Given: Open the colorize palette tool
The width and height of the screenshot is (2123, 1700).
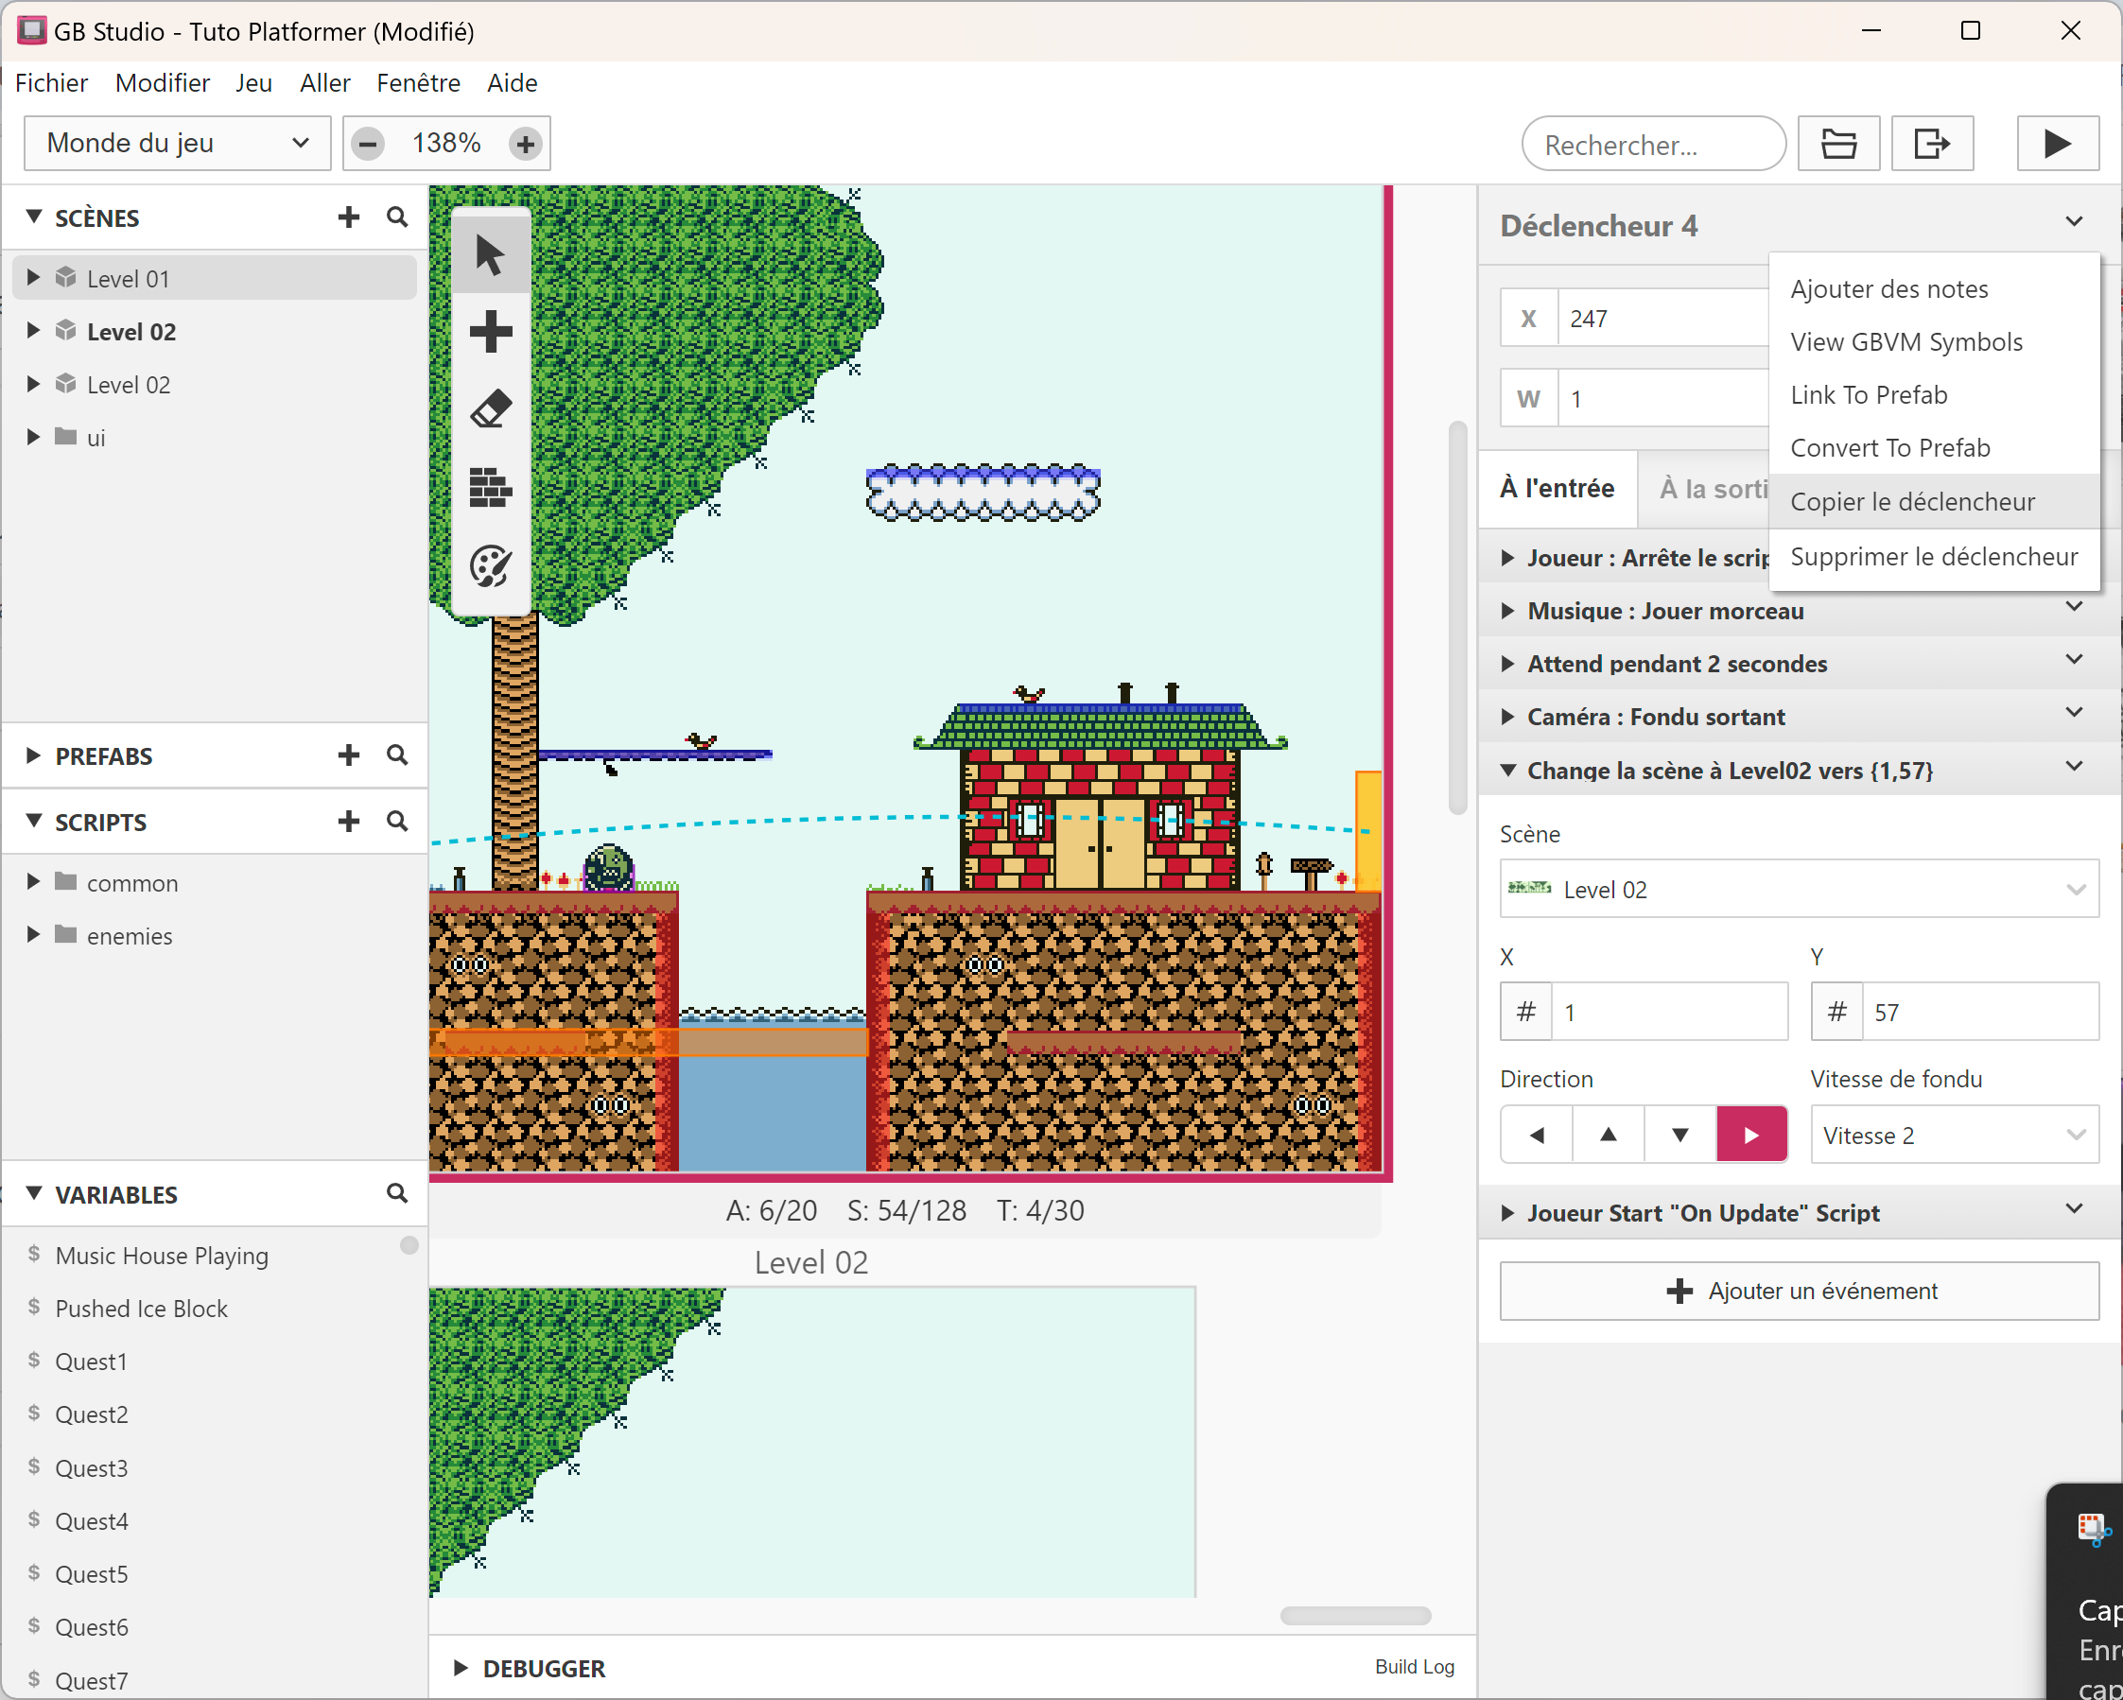Looking at the screenshot, I should (x=490, y=566).
